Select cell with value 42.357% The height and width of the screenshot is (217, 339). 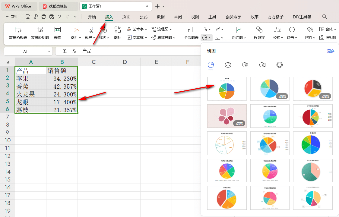(62, 86)
